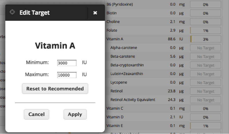Click Lutein+Zeaxanthin No Target box

click(206, 74)
